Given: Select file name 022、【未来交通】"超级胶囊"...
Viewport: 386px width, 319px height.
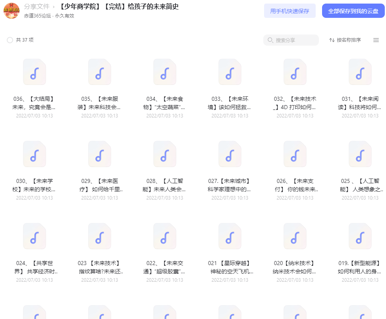Looking at the screenshot, I should [x=164, y=267].
